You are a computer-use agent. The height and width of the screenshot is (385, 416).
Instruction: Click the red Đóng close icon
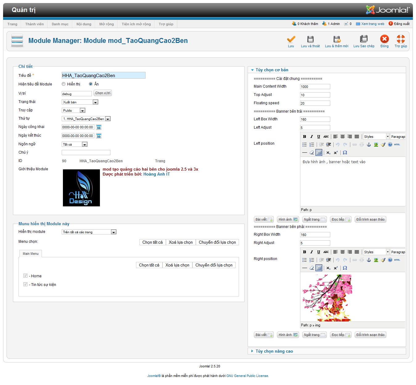coord(384,39)
